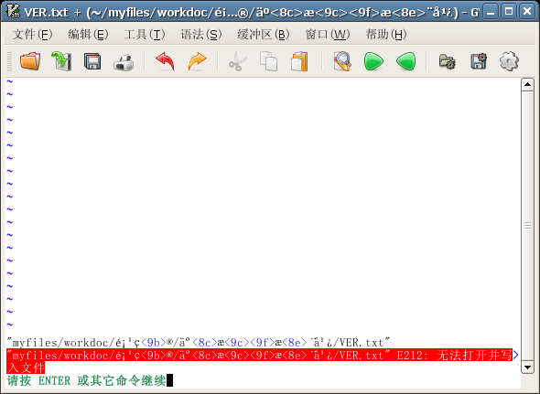Image resolution: width=540 pixels, height=394 pixels.
Task: Find previous with green back arrow
Action: coord(406,61)
